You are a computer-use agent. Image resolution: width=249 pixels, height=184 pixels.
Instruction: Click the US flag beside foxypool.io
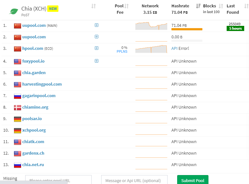[x=18, y=62]
